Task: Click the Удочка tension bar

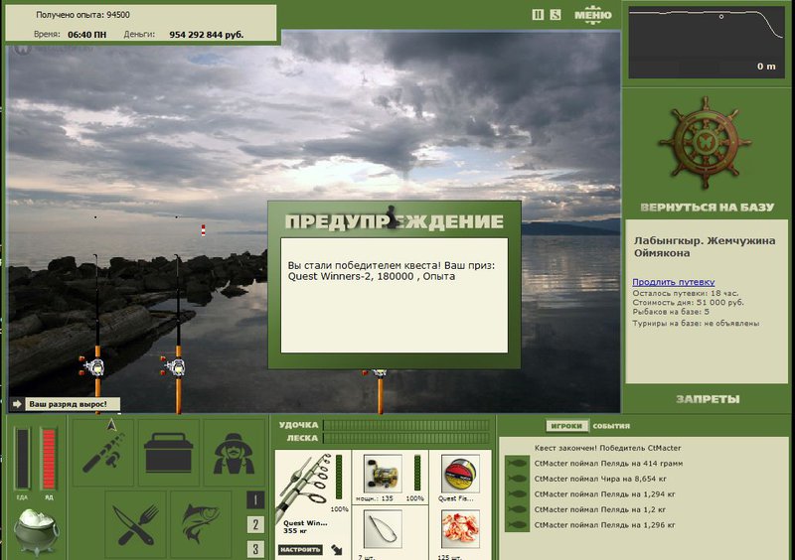Action: click(406, 425)
